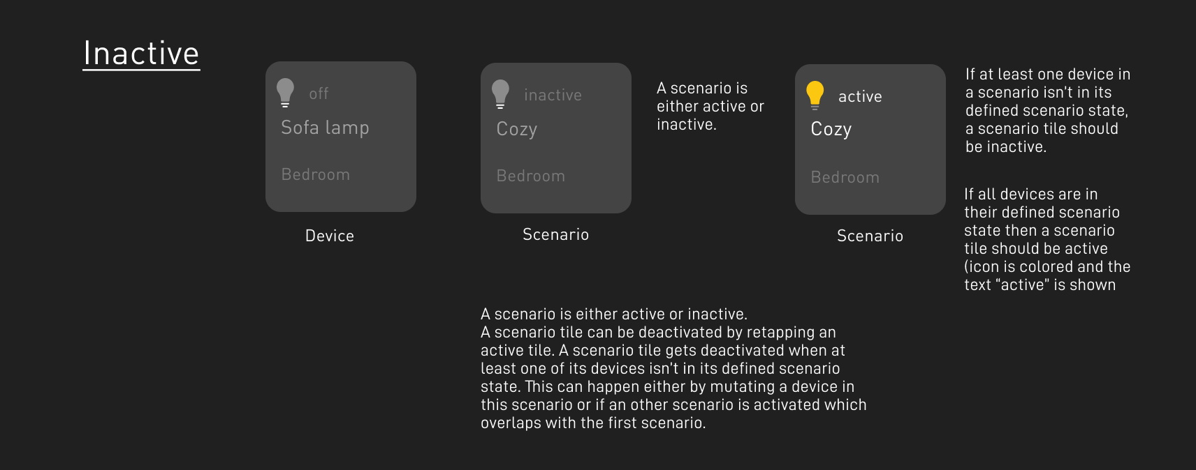Click 'Scenario' caption under active tile
Viewport: 1196px width, 470px height.
click(x=870, y=236)
